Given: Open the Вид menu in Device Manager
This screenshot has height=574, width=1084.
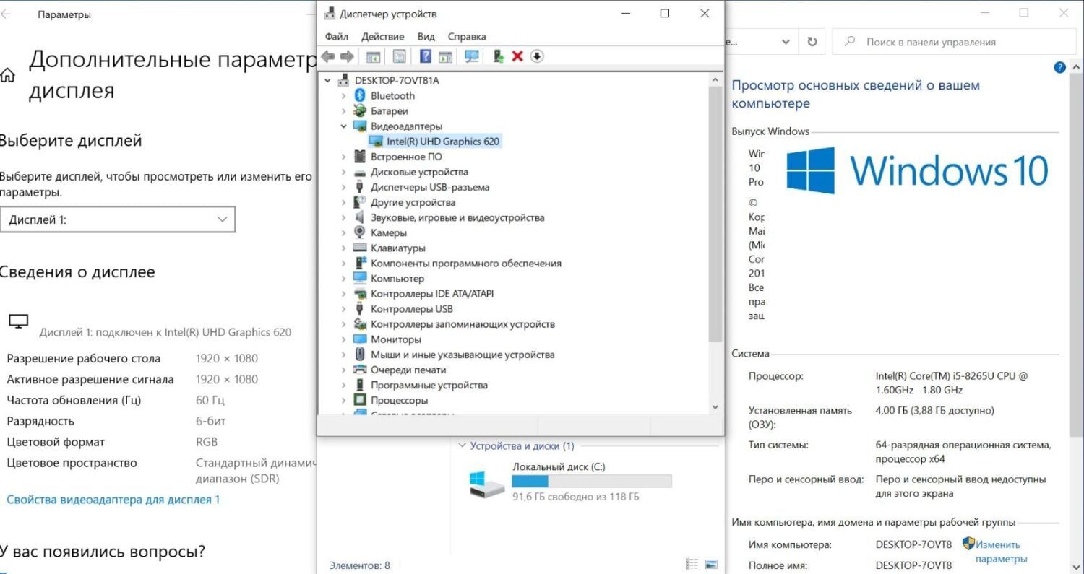Looking at the screenshot, I should coord(426,37).
